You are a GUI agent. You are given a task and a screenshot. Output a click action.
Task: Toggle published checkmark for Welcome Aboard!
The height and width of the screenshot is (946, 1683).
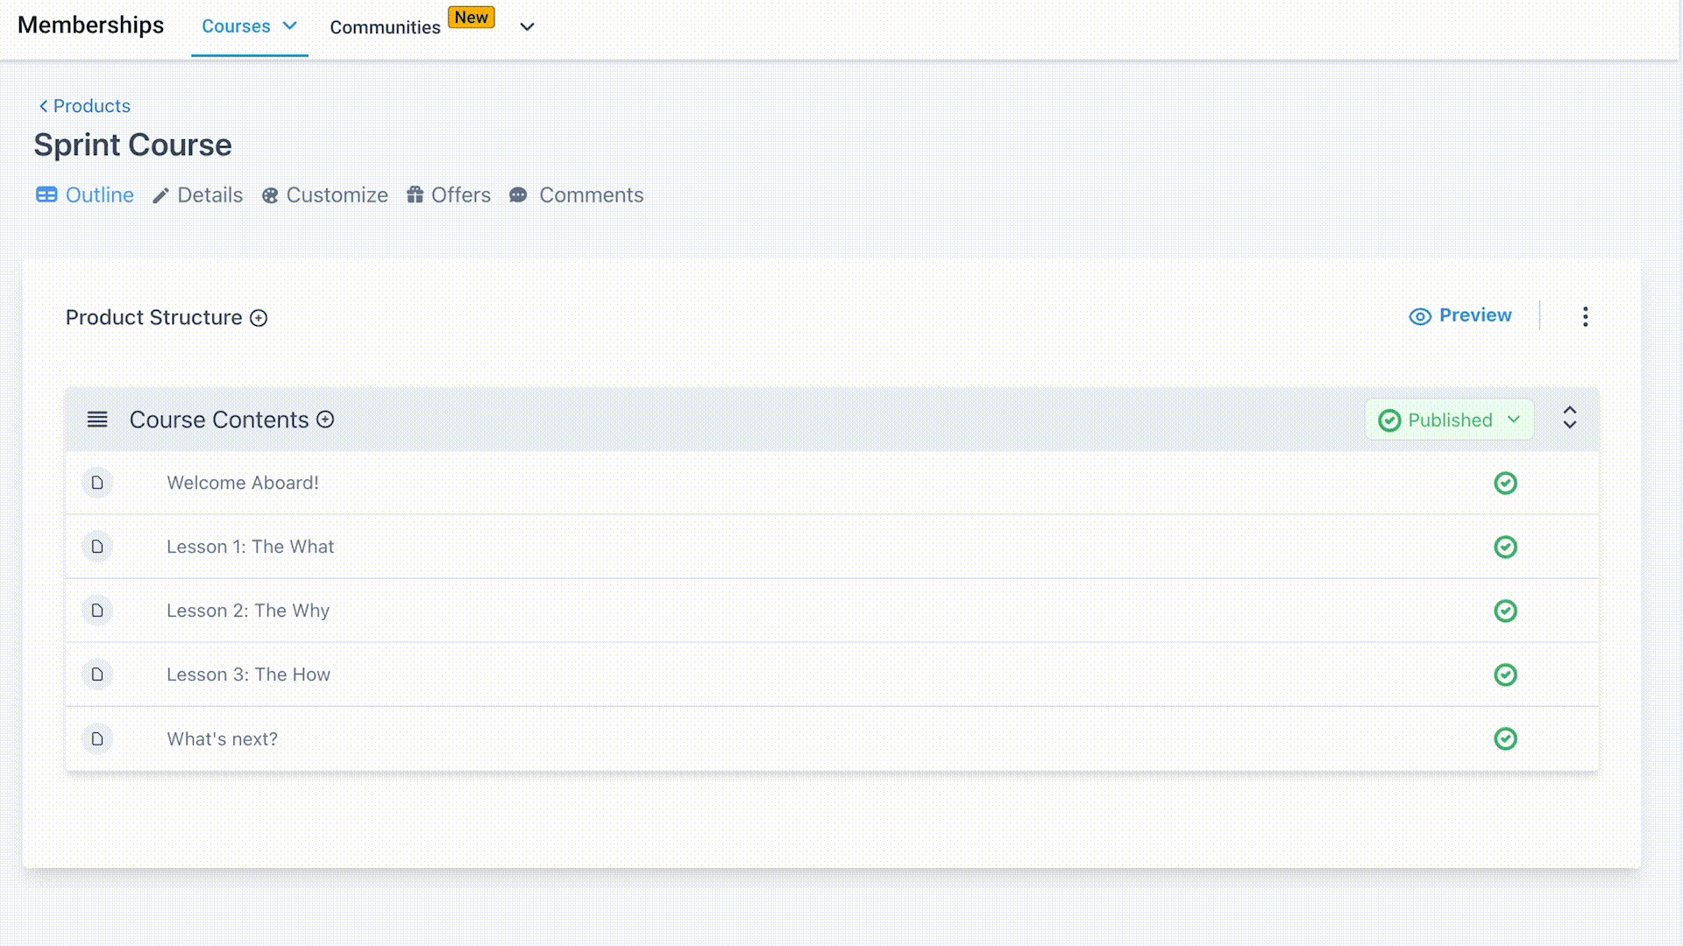point(1505,483)
